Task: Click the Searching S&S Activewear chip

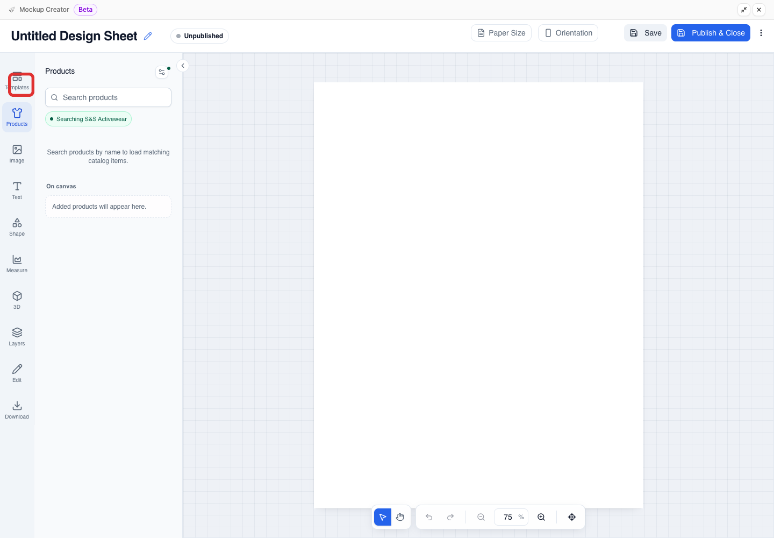Action: (88, 119)
